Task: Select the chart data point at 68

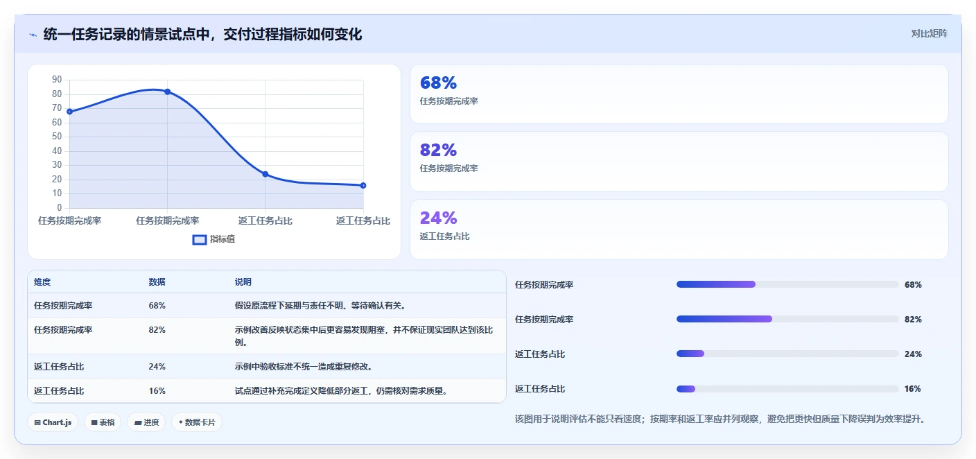Action: [69, 112]
